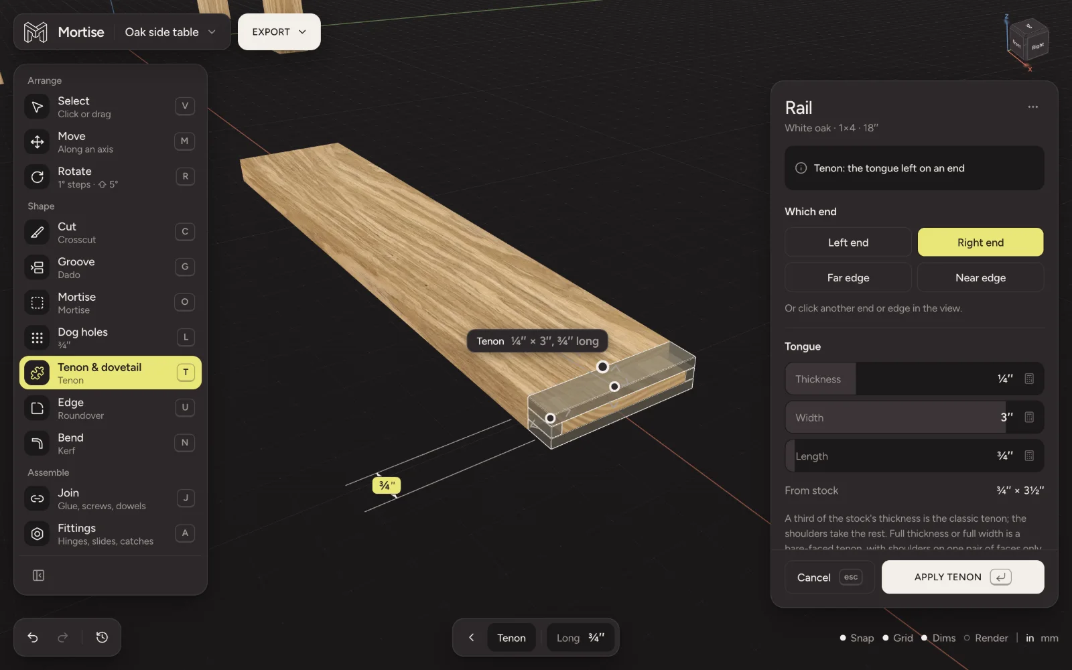Click the ¾" dimension label in viewport
This screenshot has width=1072, height=670.
pyautogui.click(x=387, y=485)
